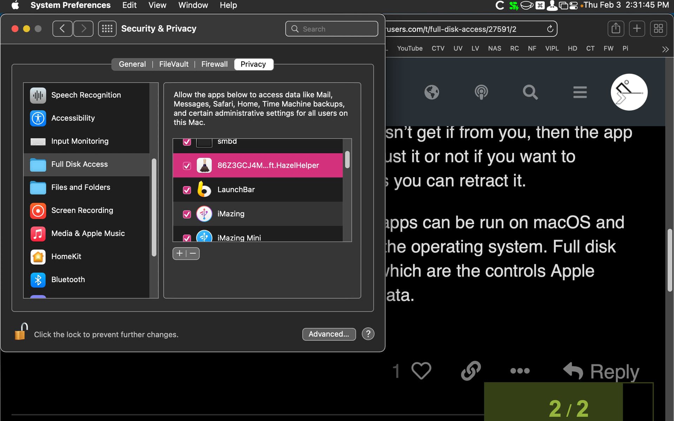
Task: Click the Input Monitoring keyboard icon
Action: 38,141
